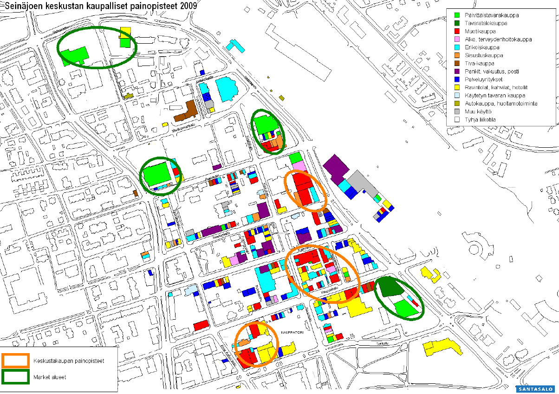Select the 'Tiva-kauppa' legend label
This screenshot has width=559, height=394.
tap(480, 63)
